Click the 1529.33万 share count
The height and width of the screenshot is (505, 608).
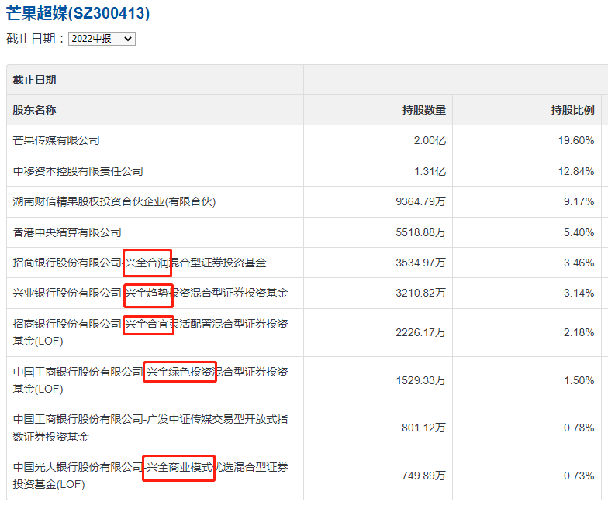(420, 380)
